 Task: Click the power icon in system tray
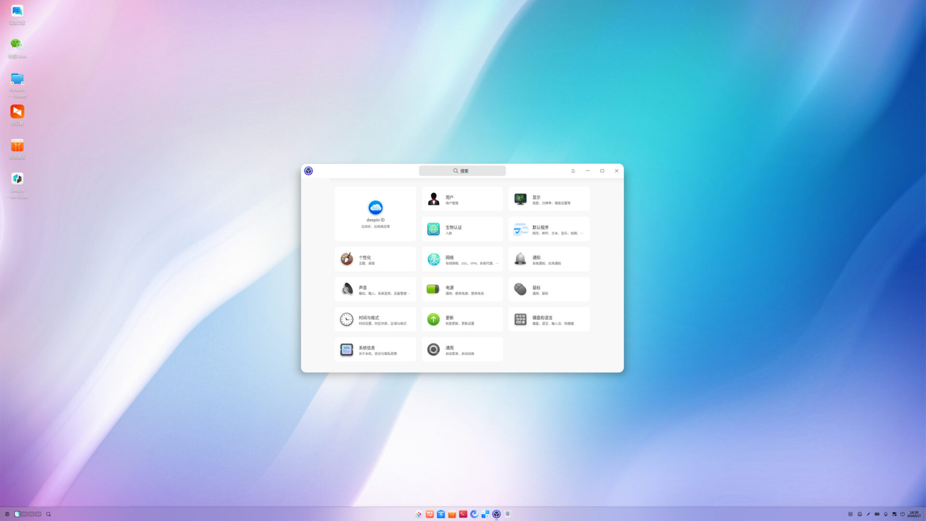pos(902,514)
